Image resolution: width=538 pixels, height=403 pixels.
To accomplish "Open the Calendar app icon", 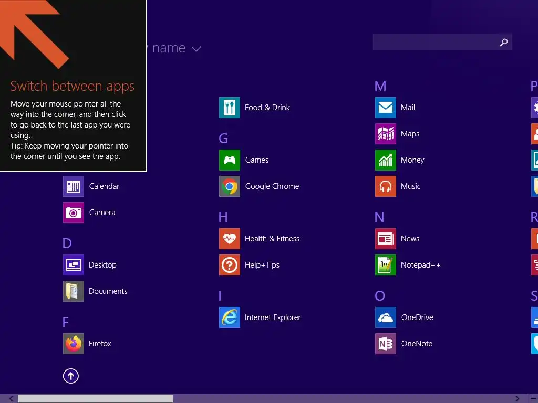I will 74,186.
